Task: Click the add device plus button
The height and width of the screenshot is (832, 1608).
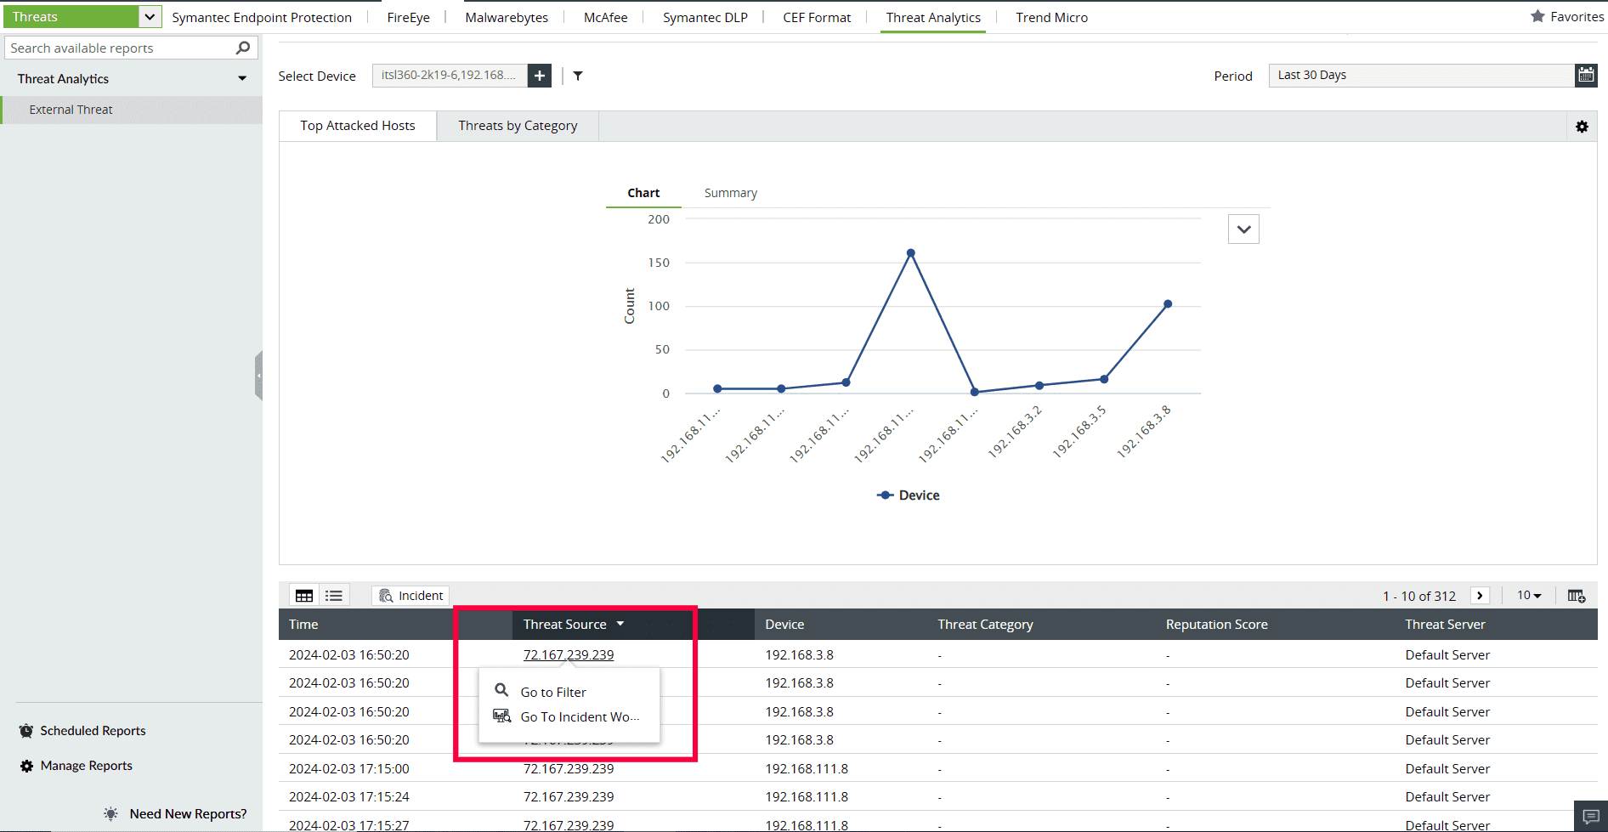Action: point(539,75)
